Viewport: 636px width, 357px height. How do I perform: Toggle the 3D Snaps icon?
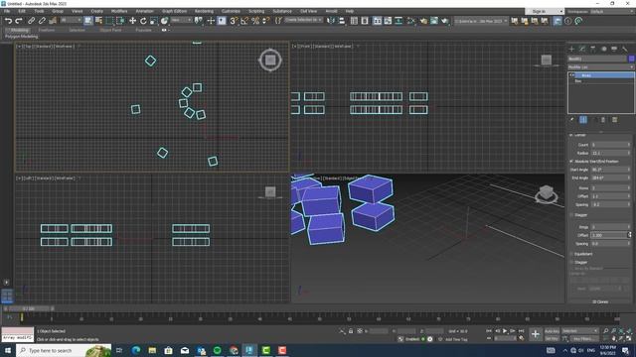(x=234, y=21)
